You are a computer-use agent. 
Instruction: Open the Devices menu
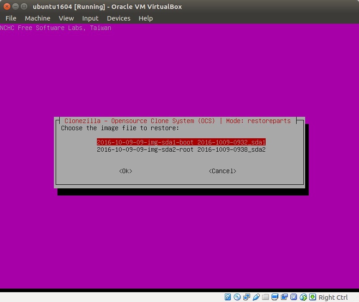118,18
